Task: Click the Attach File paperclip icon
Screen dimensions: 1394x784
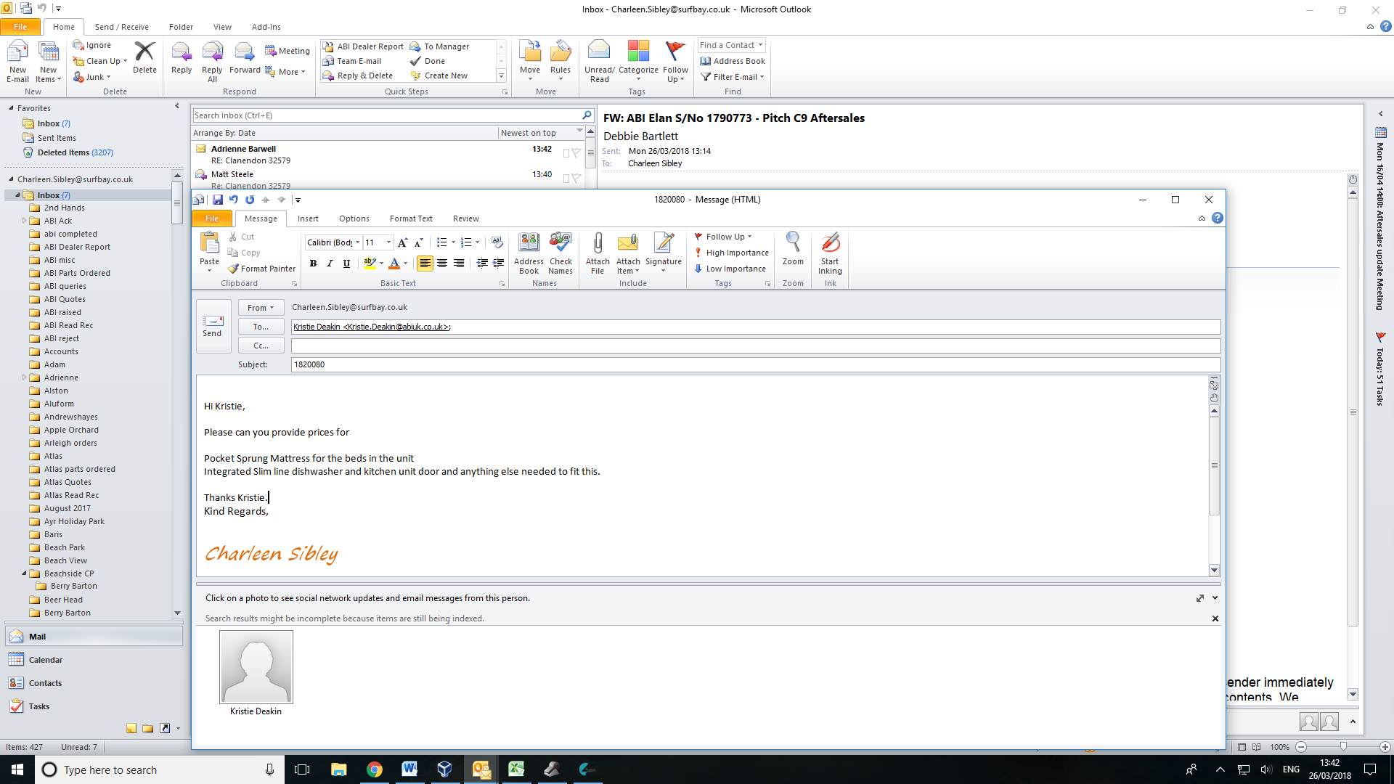Action: (598, 252)
